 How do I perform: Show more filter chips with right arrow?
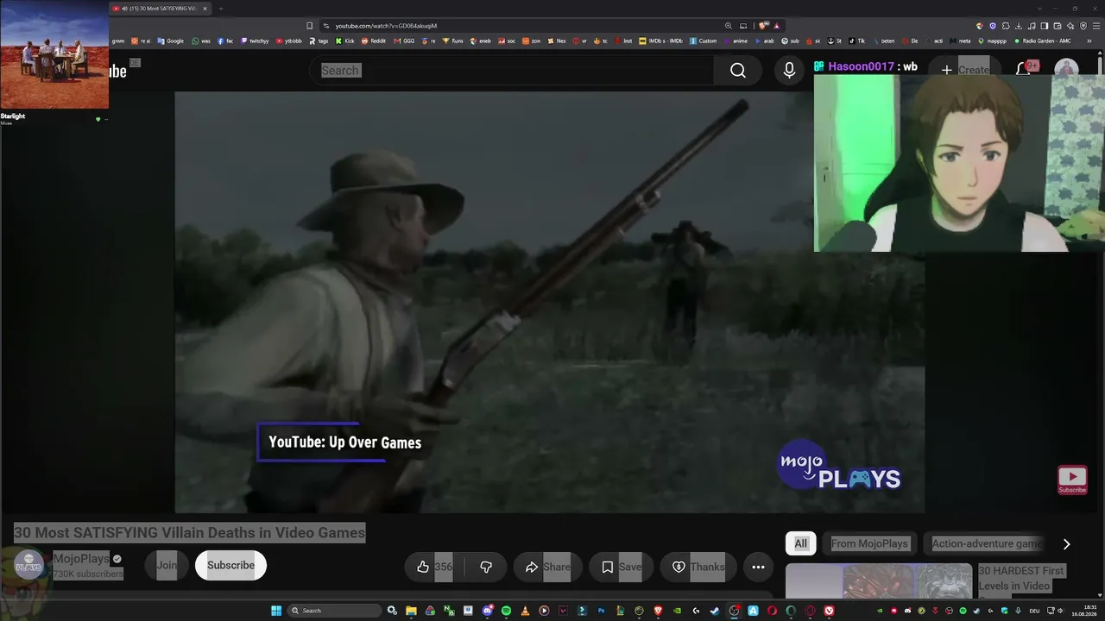(1066, 543)
